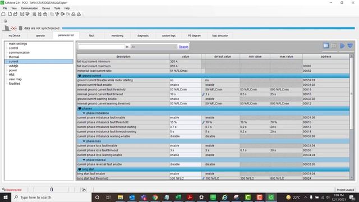Image resolution: width=359 pixels, height=202 pixels.
Task: Click the Print icon in the toolbar
Action: (45, 14)
